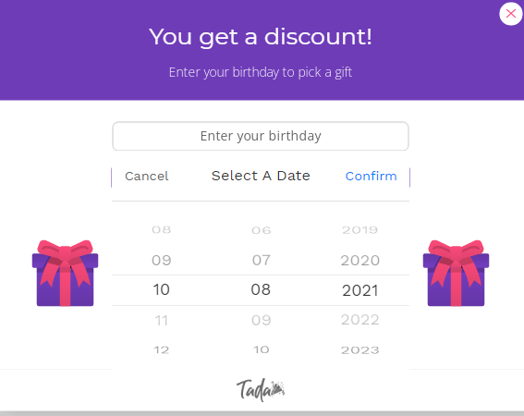Click the Select A Date title
This screenshot has width=524, height=416.
click(x=261, y=176)
